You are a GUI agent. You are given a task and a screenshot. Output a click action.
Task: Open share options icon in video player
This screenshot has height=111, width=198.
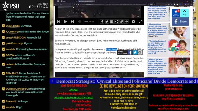click(117, 22)
